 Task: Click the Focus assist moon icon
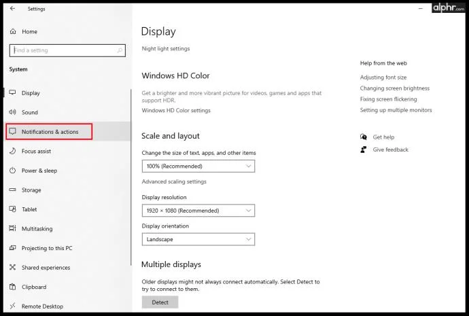coord(12,151)
